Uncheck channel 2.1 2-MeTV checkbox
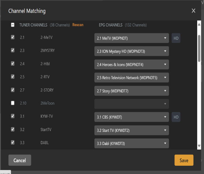The width and height of the screenshot is (204, 174). pos(13,37)
